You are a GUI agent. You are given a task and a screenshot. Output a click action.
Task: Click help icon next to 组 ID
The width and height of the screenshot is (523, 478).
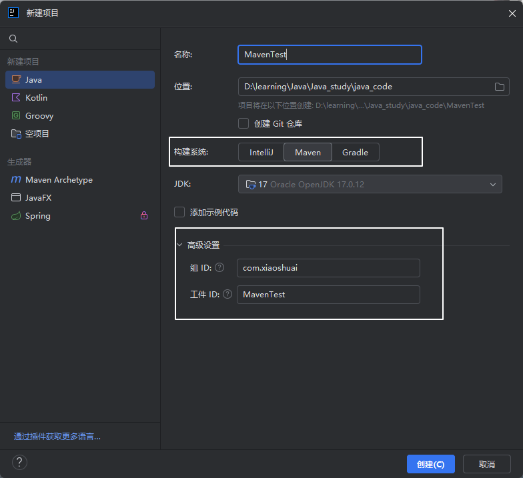[219, 267]
